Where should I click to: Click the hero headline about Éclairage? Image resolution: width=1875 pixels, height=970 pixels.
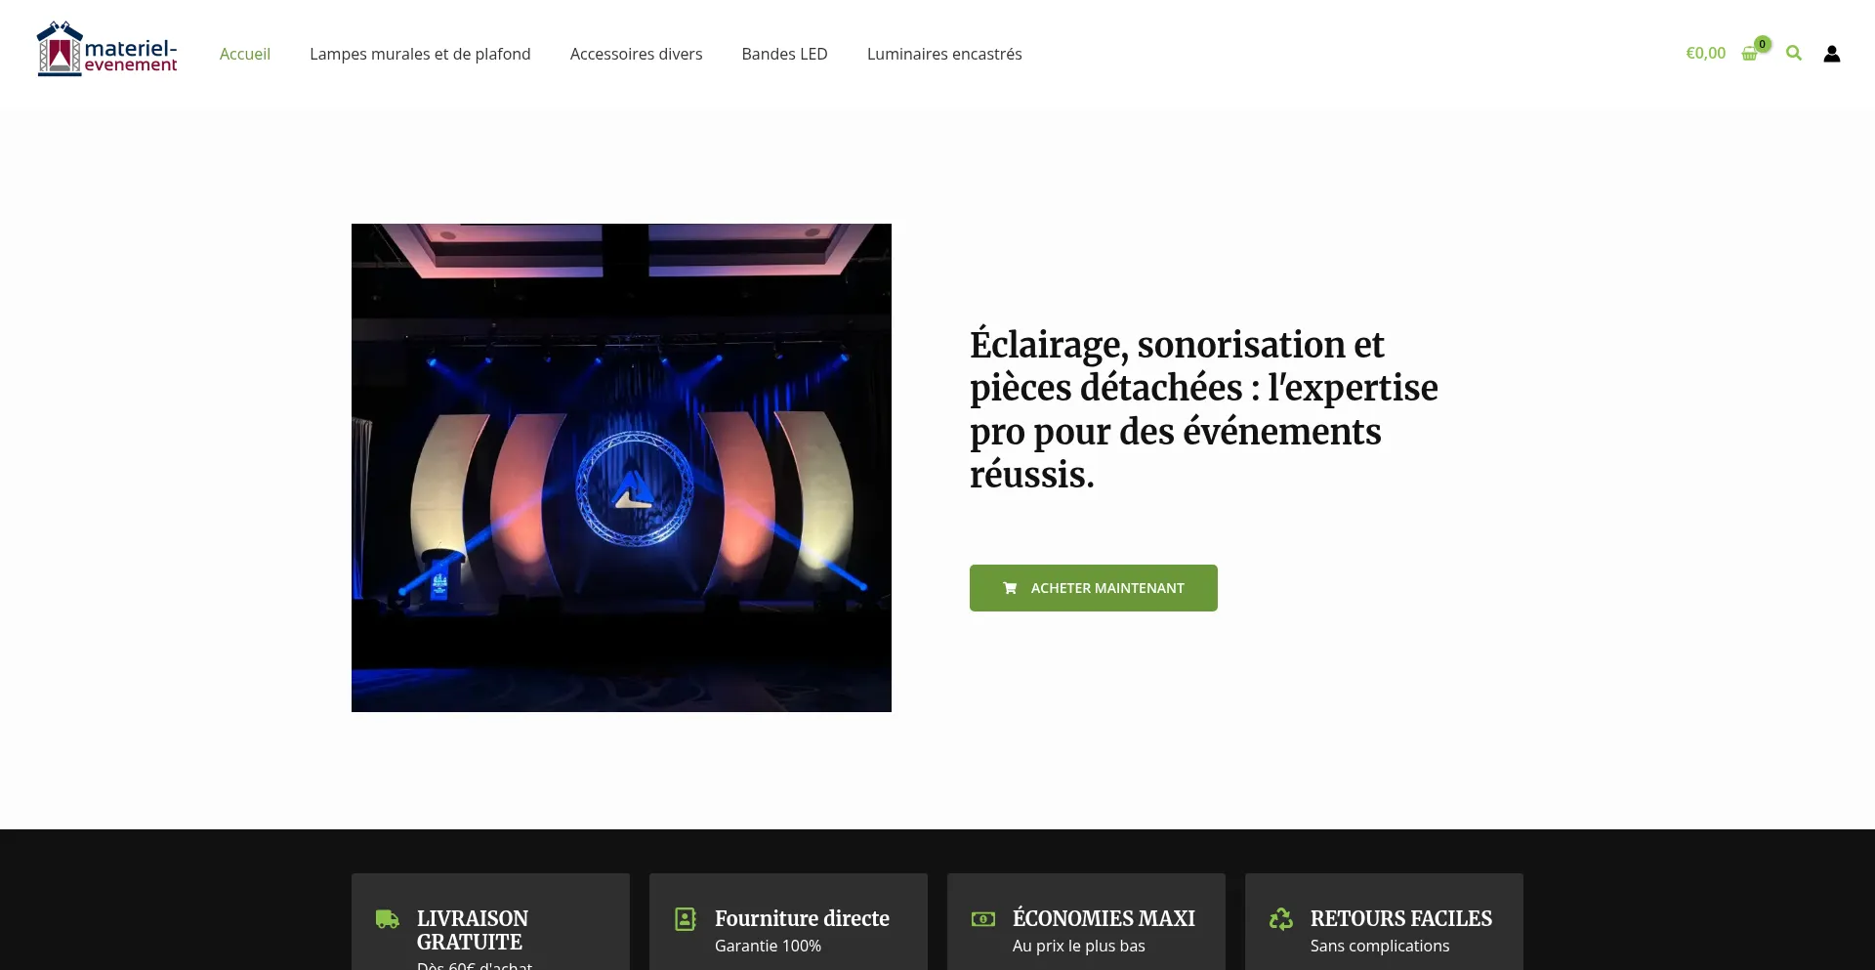pos(1203,409)
